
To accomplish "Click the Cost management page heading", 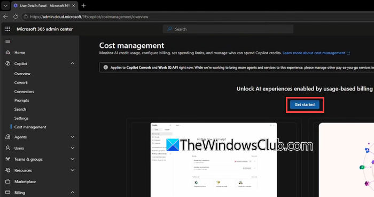I will pos(131,45).
